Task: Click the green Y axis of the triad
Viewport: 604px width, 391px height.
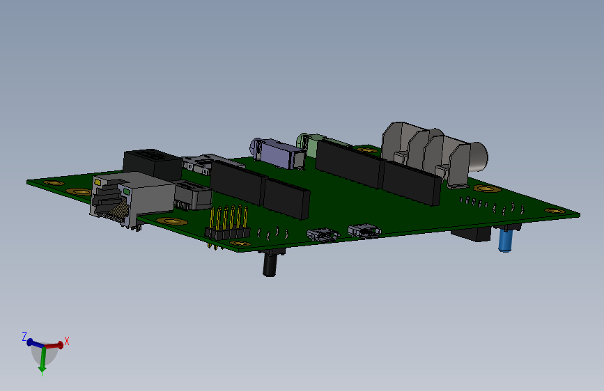Action: [x=42, y=360]
